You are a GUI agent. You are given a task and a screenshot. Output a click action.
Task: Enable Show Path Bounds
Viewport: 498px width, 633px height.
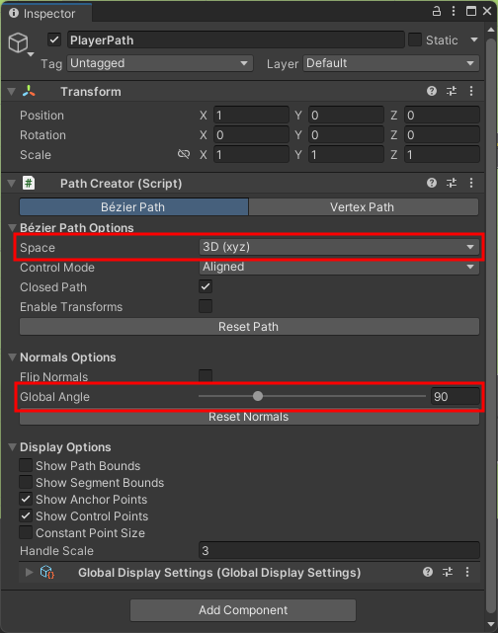pos(26,465)
